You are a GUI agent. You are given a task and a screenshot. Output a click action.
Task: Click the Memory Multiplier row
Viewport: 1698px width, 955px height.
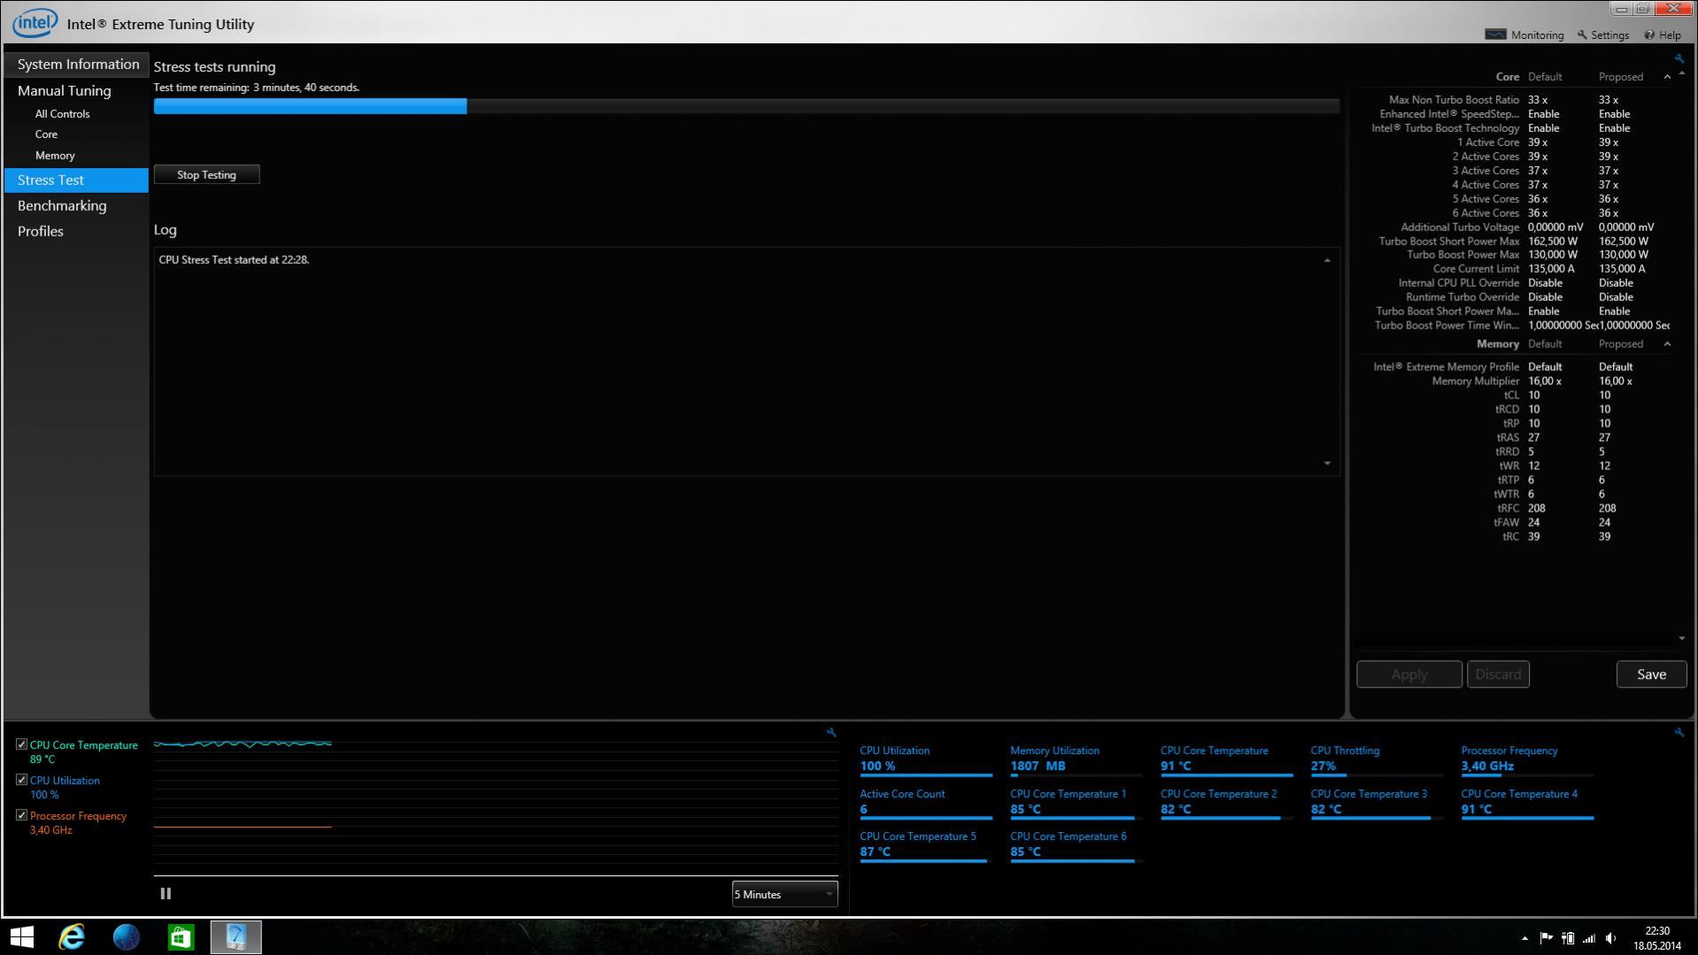coord(1514,381)
